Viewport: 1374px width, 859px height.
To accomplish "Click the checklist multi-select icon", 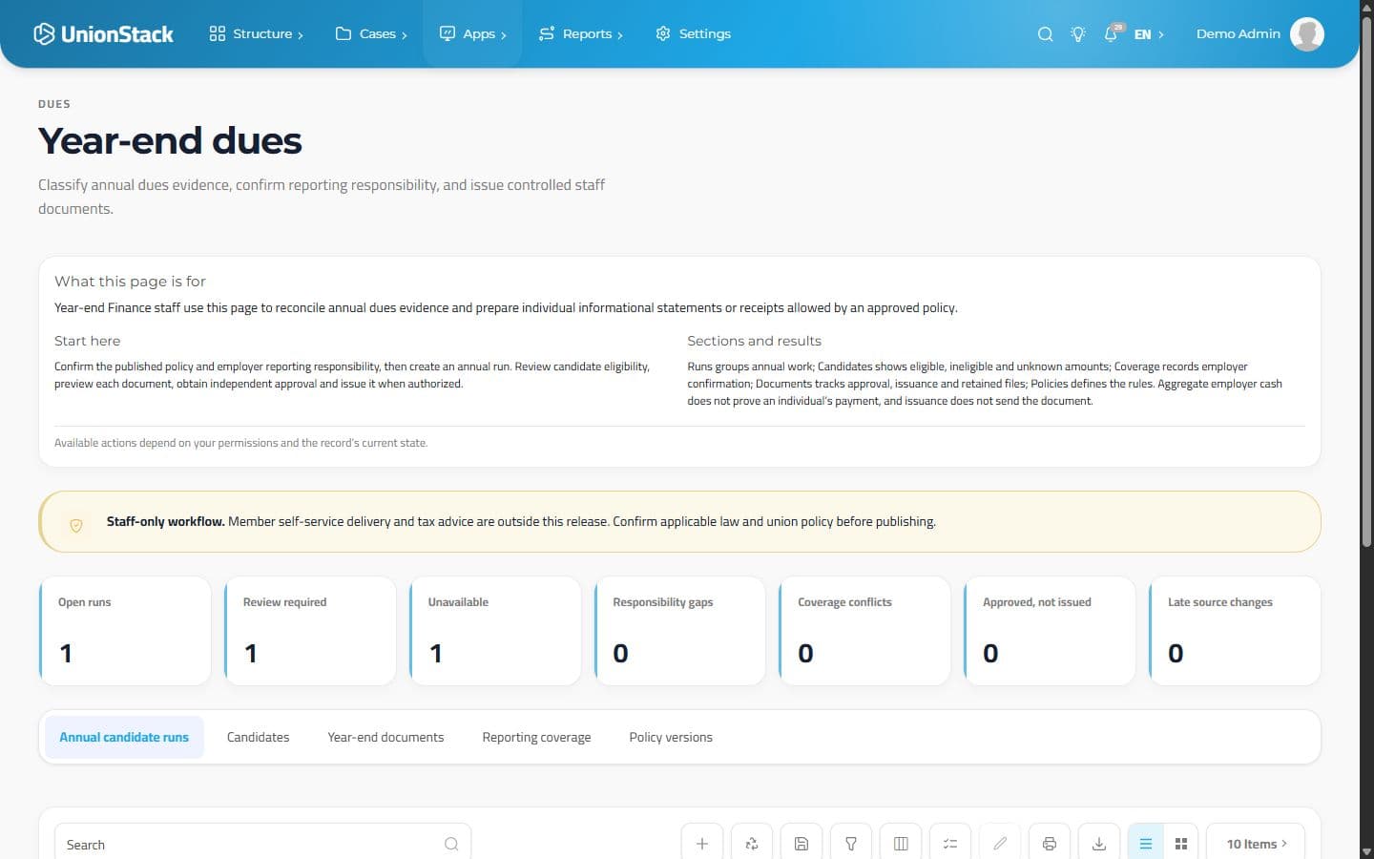I will pyautogui.click(x=950, y=844).
